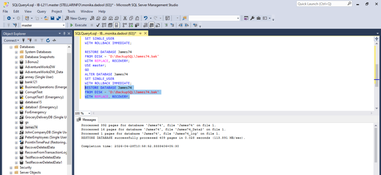This screenshot has width=381, height=175.
Task: Save the query with the Save icon
Action: tap(52, 18)
